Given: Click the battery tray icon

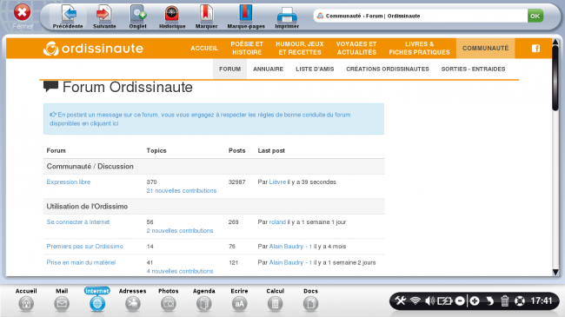Looking at the screenshot, I should point(445,300).
